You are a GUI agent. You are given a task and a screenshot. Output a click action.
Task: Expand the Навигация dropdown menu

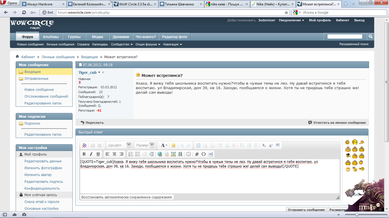tap(173, 44)
